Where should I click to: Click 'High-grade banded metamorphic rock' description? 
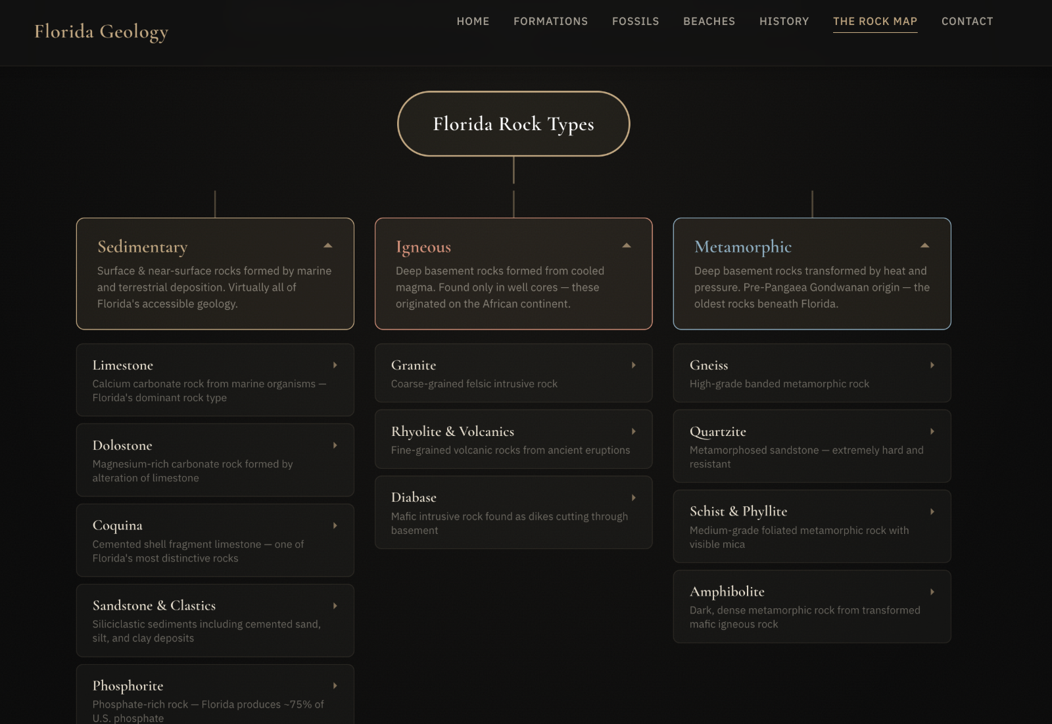(x=779, y=384)
